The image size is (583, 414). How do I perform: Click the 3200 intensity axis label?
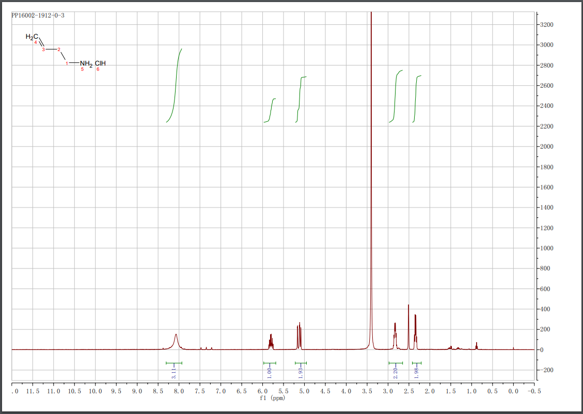point(547,24)
